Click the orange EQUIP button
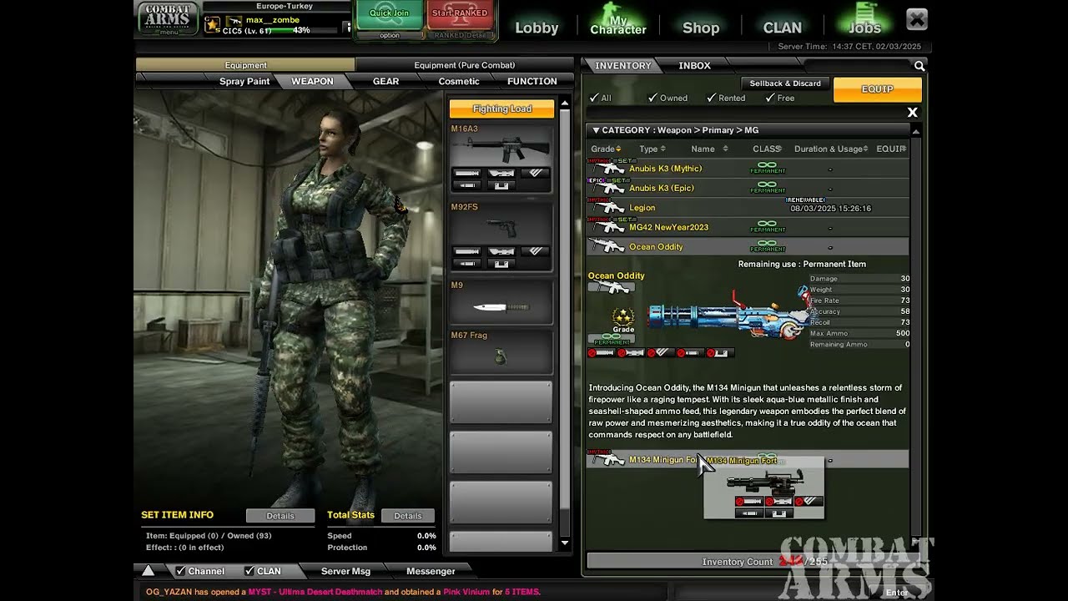This screenshot has height=601, width=1068. tap(877, 89)
